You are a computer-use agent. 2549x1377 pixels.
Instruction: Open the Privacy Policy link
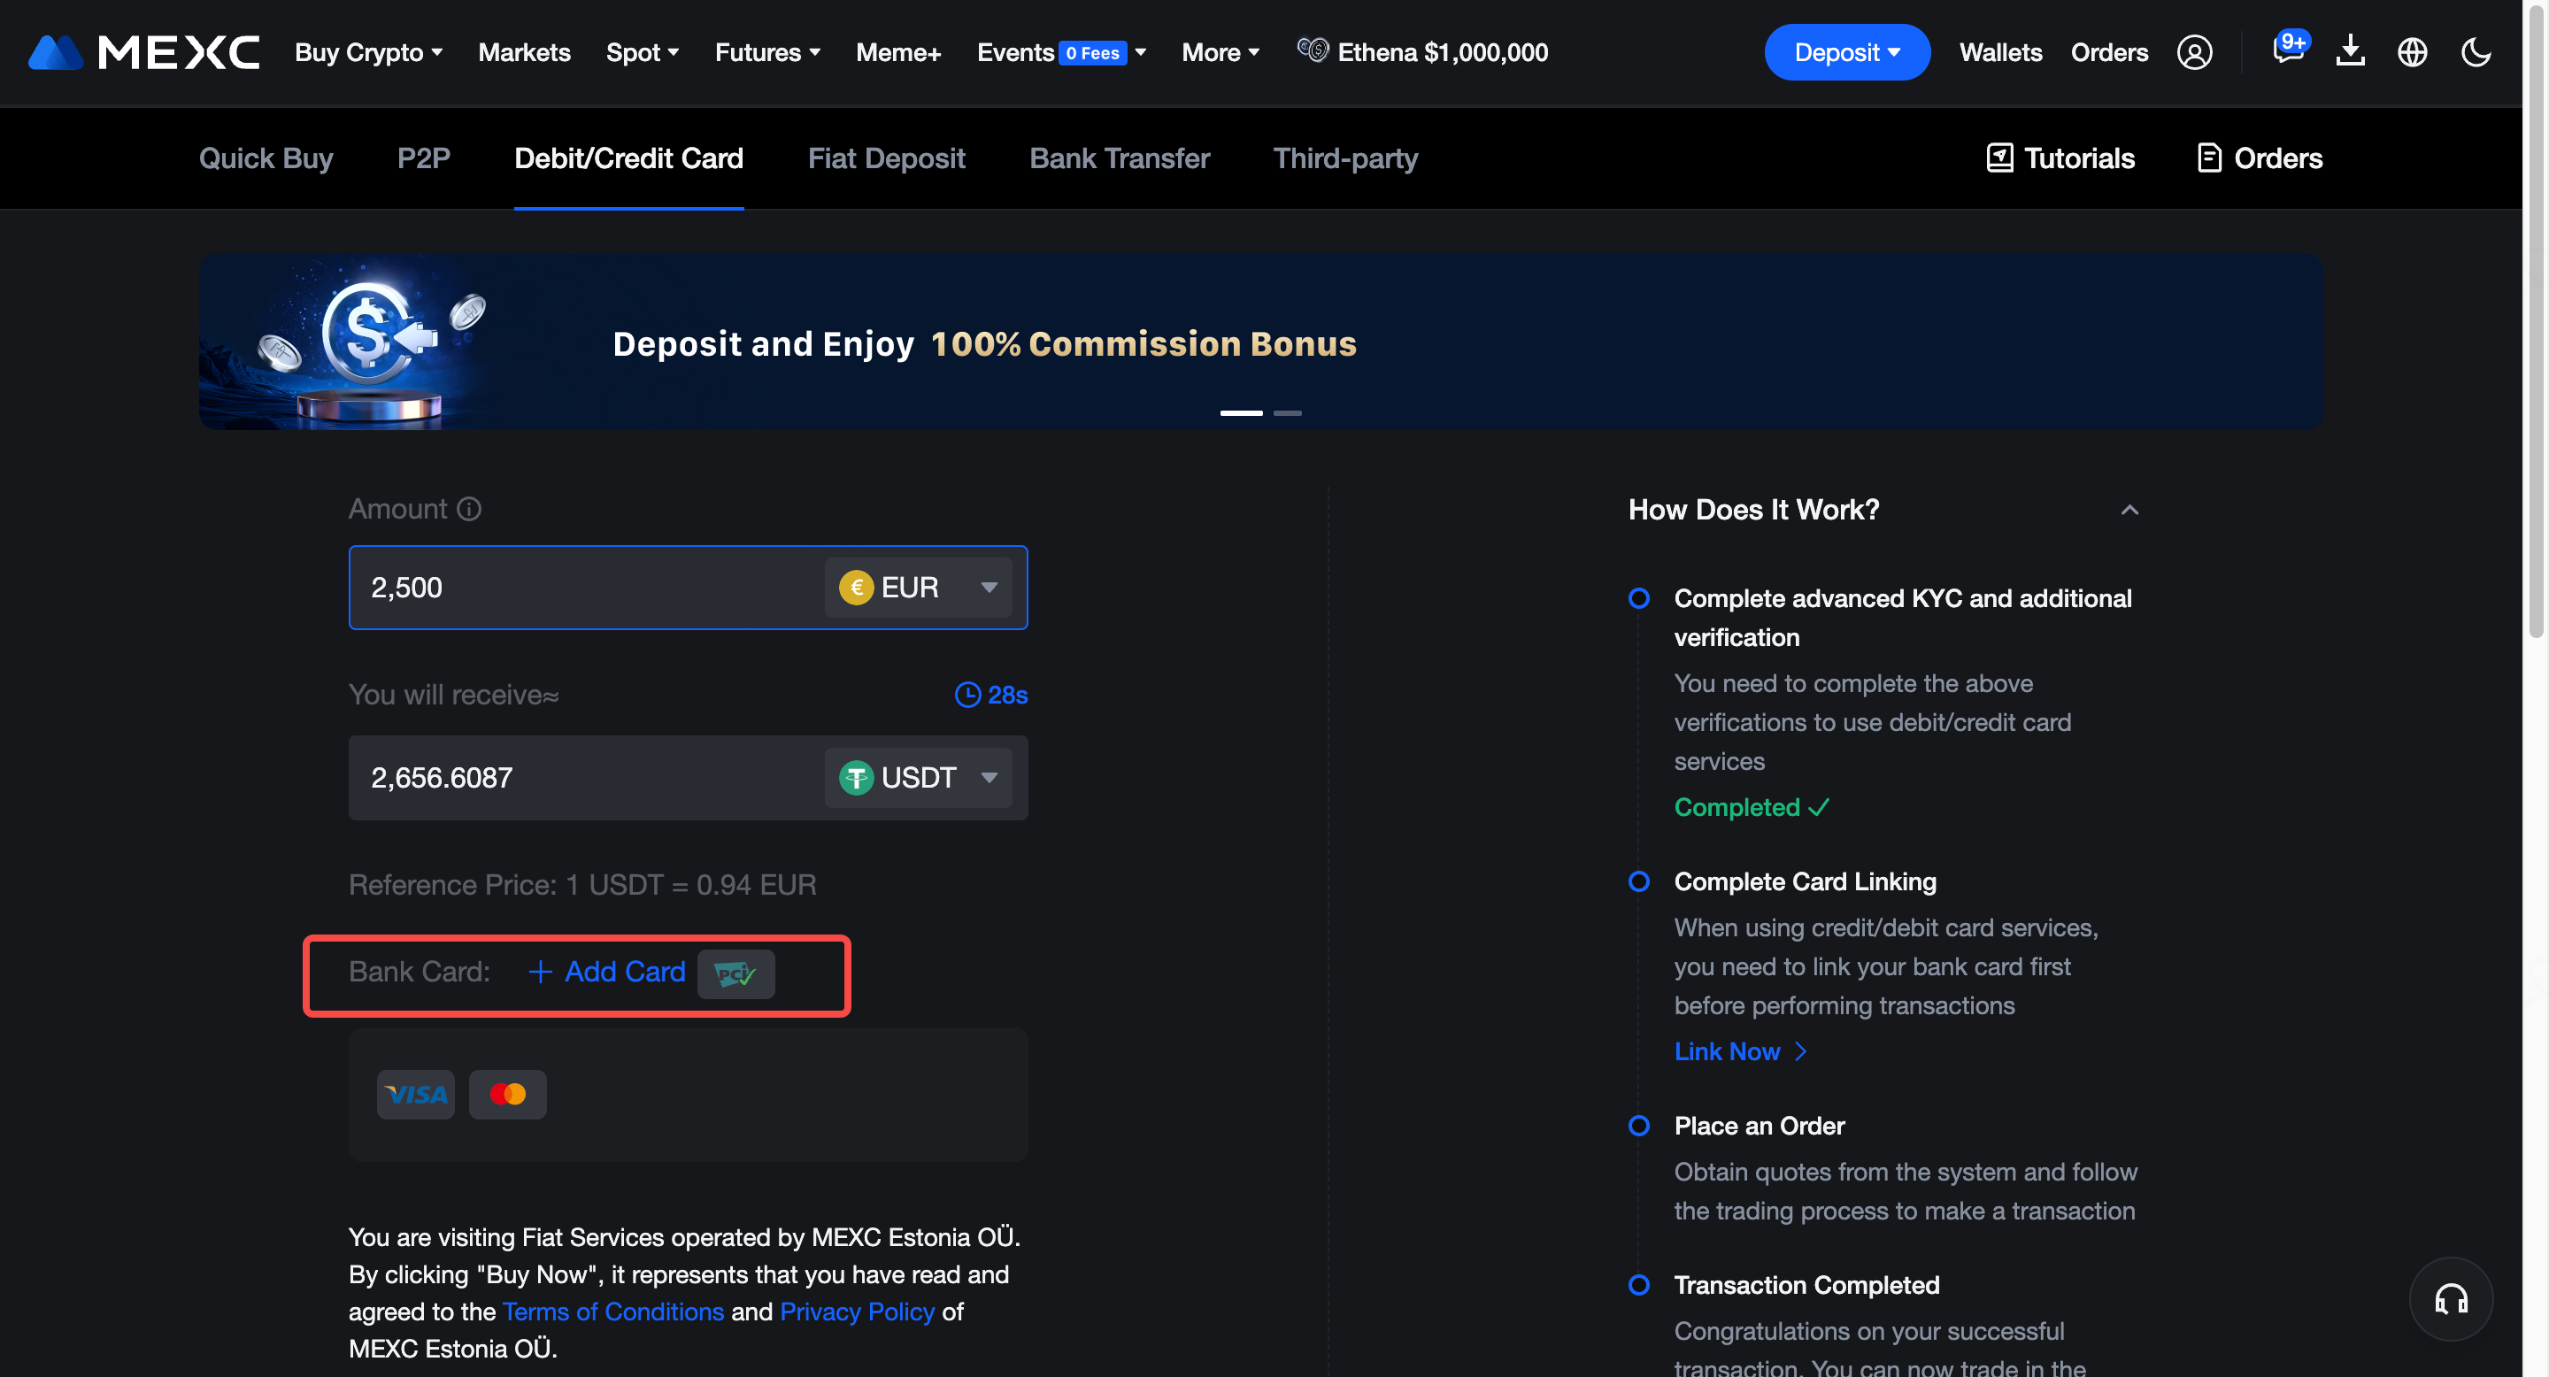pyautogui.click(x=857, y=1312)
